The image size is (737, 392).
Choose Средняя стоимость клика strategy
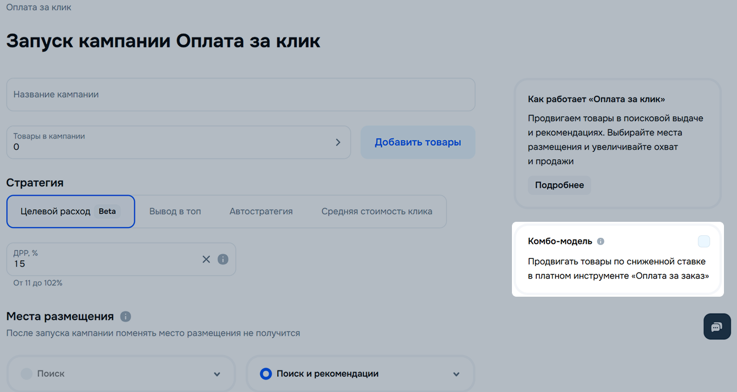[376, 212]
